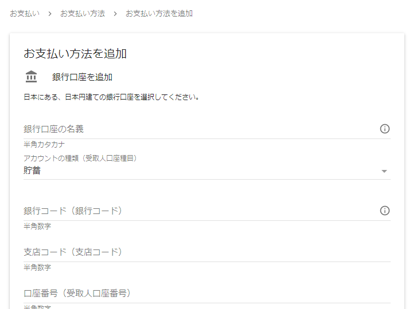Click お支払い方法を追加 breadcrumb item
The height and width of the screenshot is (309, 413).
tap(159, 13)
